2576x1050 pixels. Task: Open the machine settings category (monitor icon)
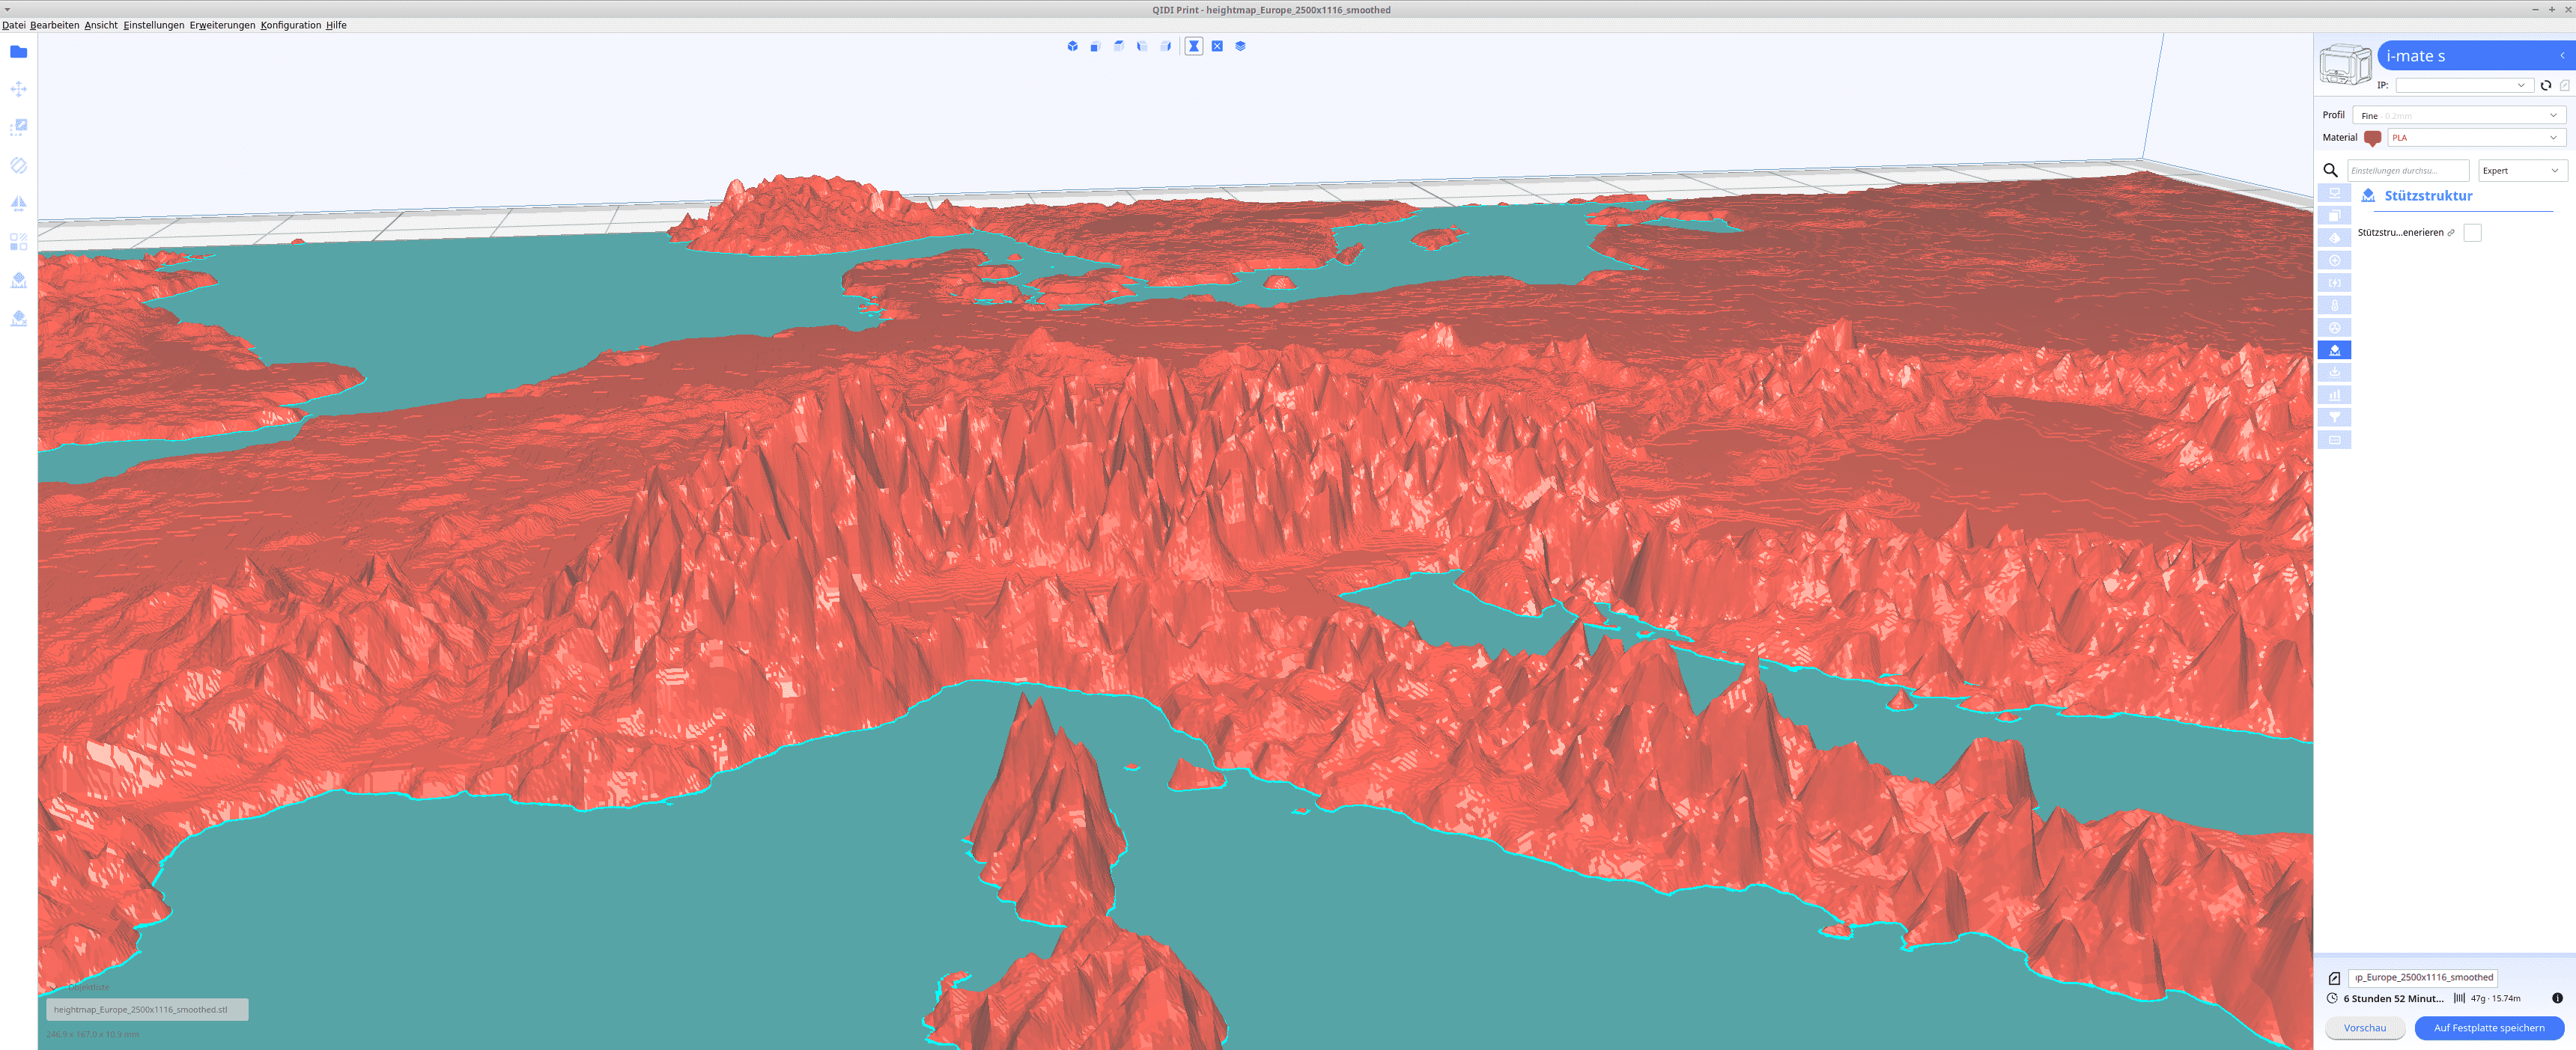[x=2334, y=194]
